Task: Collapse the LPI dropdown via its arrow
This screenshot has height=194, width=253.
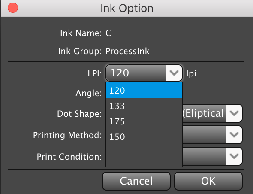Action: click(174, 73)
